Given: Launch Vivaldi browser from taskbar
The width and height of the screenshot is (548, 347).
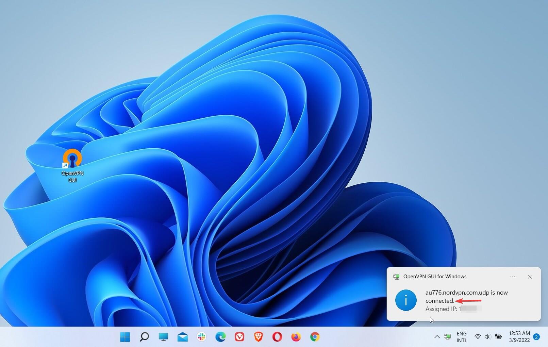Looking at the screenshot, I should click(x=239, y=337).
